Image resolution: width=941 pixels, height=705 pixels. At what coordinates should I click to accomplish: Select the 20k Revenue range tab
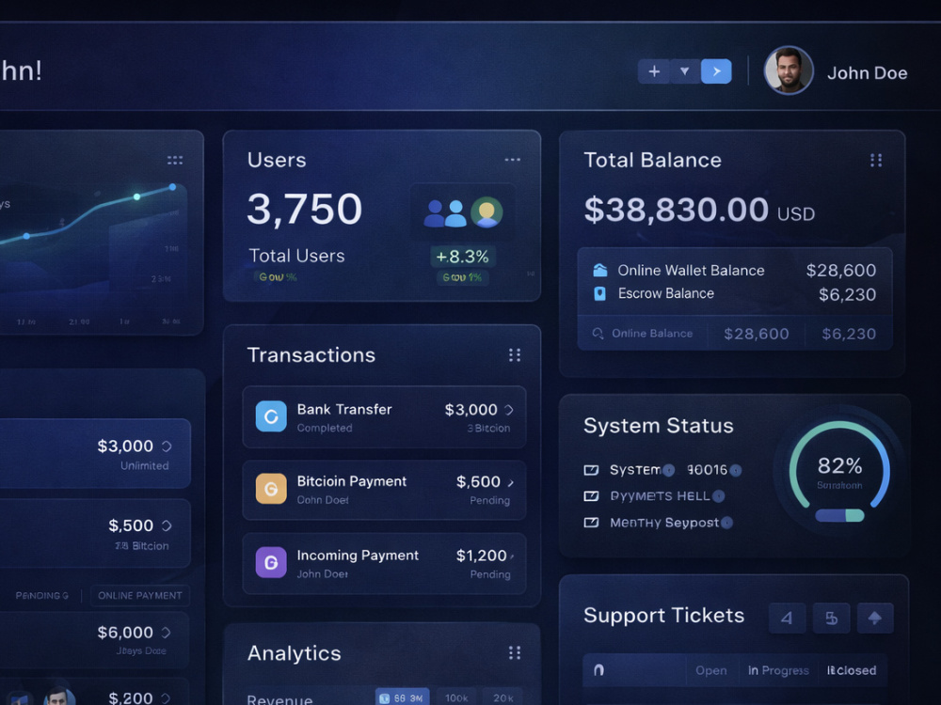(502, 697)
